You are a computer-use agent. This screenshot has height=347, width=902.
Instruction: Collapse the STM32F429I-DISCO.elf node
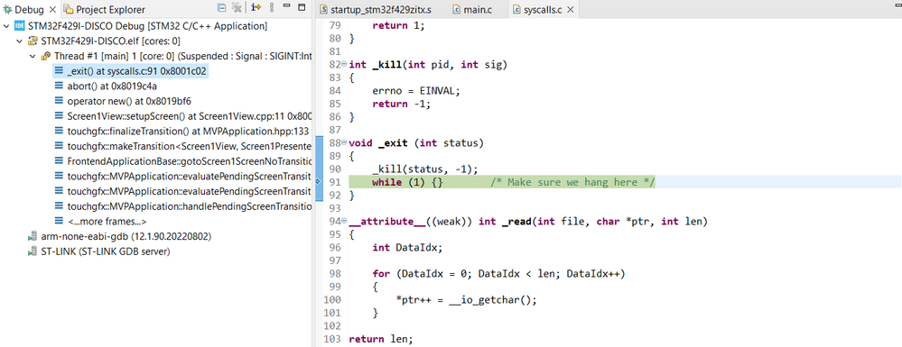[x=19, y=41]
